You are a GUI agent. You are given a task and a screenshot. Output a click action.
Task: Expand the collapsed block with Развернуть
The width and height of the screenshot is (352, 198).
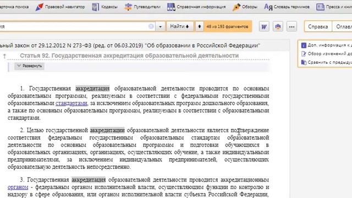tap(29, 66)
